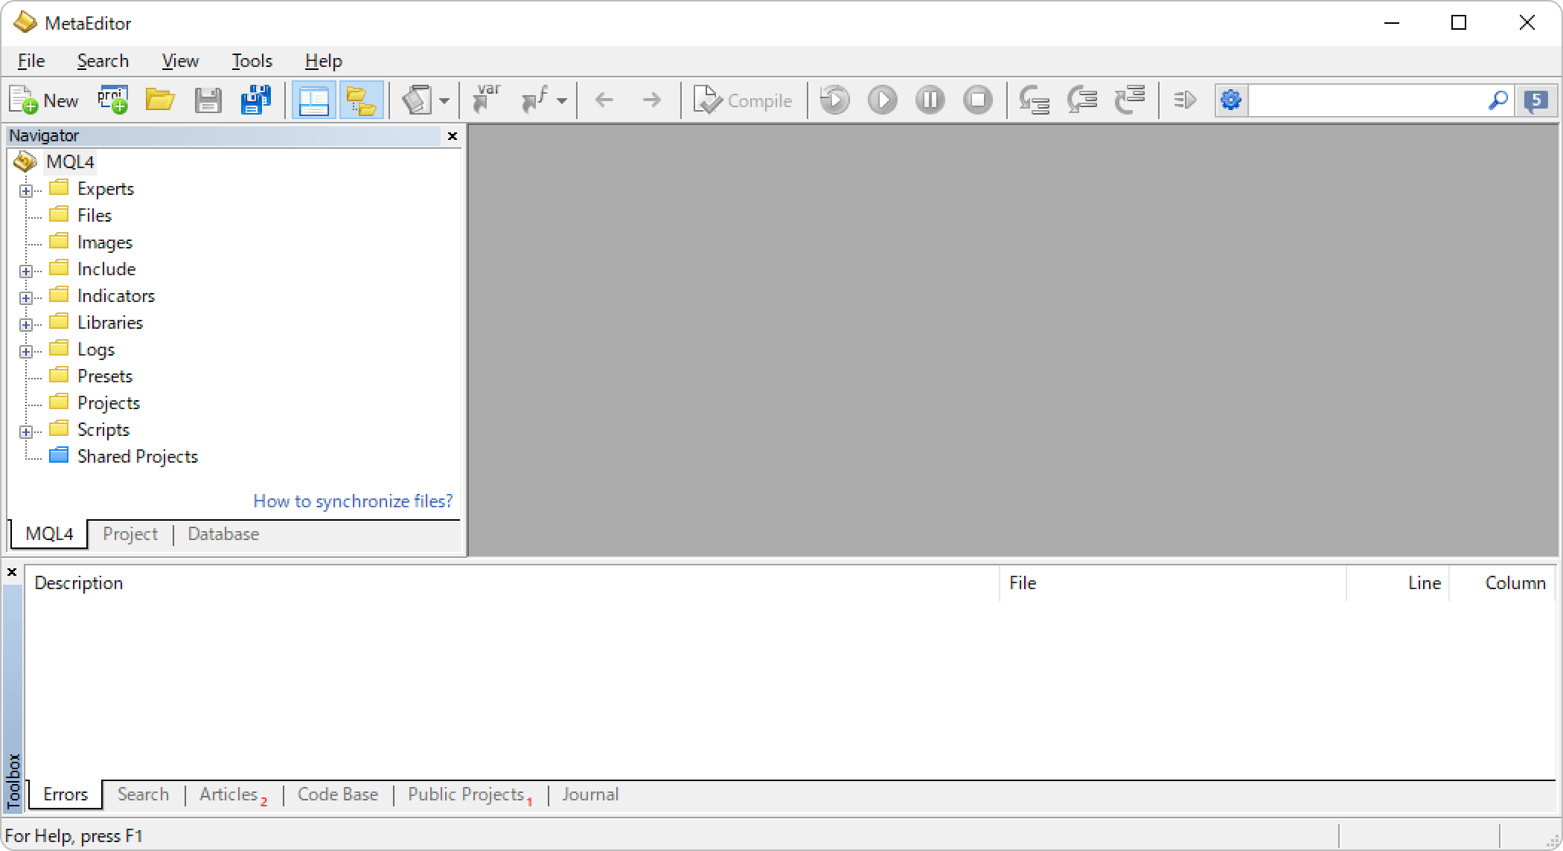This screenshot has height=851, width=1563.
Task: Open How to synchronize files link
Action: (x=354, y=501)
